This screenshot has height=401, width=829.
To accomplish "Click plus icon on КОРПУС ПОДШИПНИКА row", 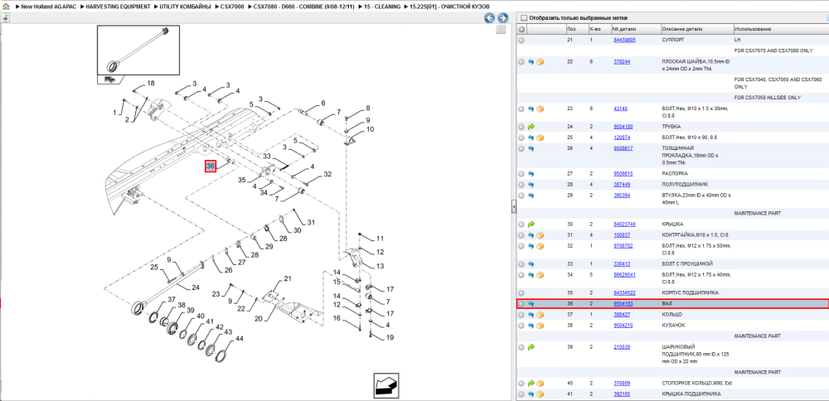I will point(521,292).
